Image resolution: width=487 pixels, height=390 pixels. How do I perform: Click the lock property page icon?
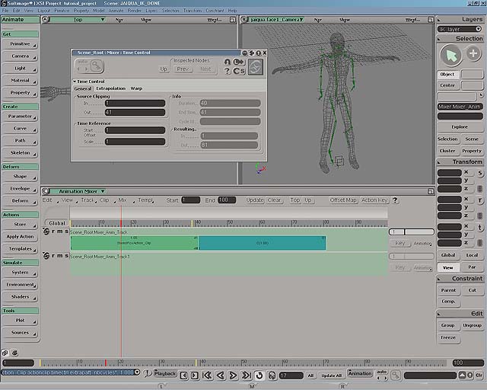click(x=227, y=62)
